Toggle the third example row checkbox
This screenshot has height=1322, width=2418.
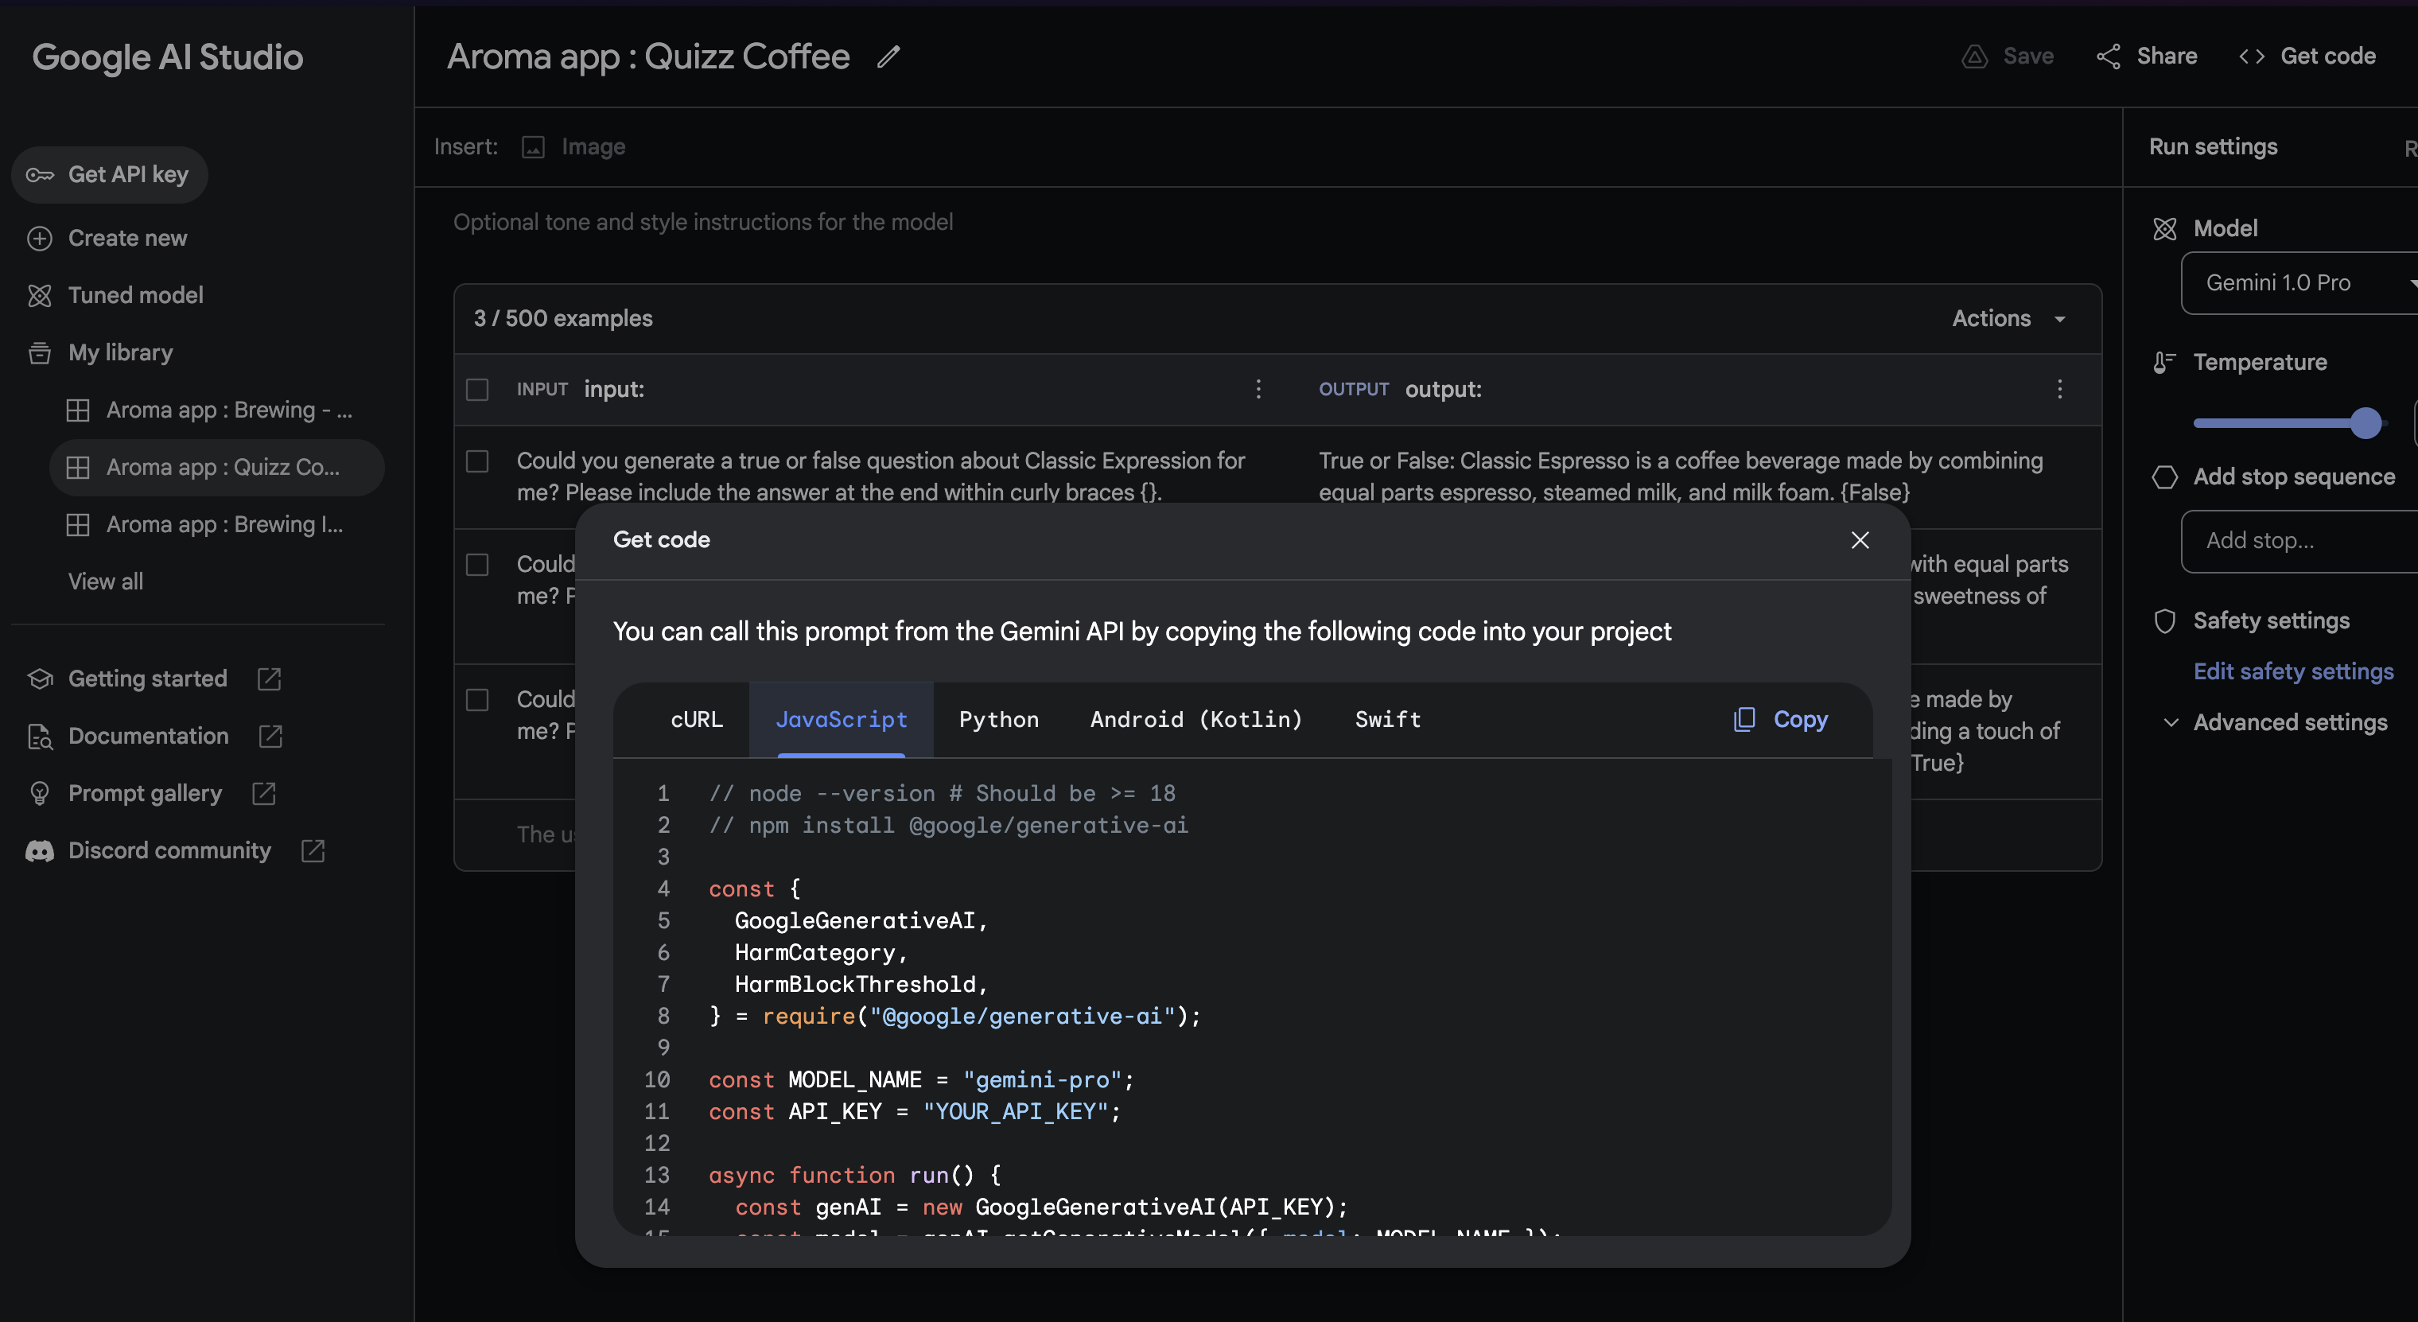click(x=476, y=698)
